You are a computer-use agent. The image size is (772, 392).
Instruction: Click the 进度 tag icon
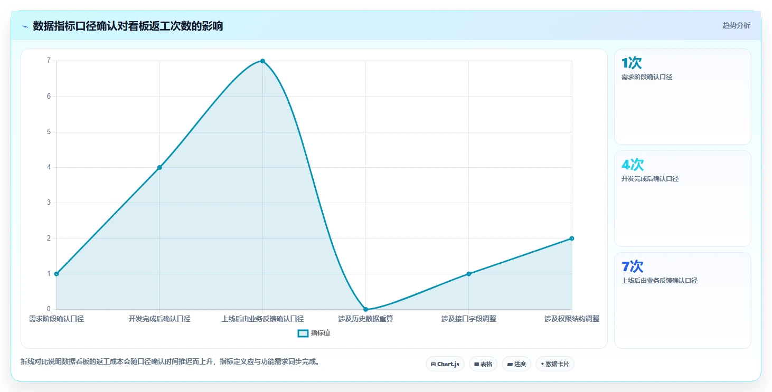click(x=510, y=364)
